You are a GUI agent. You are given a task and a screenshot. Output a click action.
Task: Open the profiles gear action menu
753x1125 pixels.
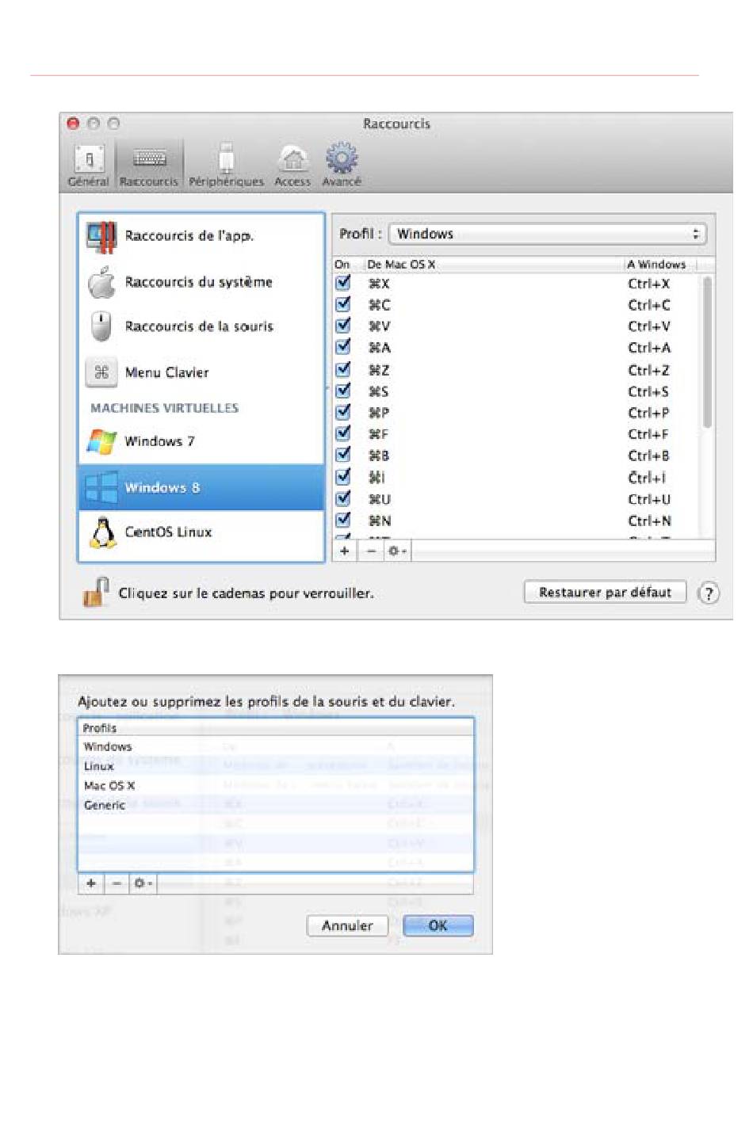[x=143, y=883]
